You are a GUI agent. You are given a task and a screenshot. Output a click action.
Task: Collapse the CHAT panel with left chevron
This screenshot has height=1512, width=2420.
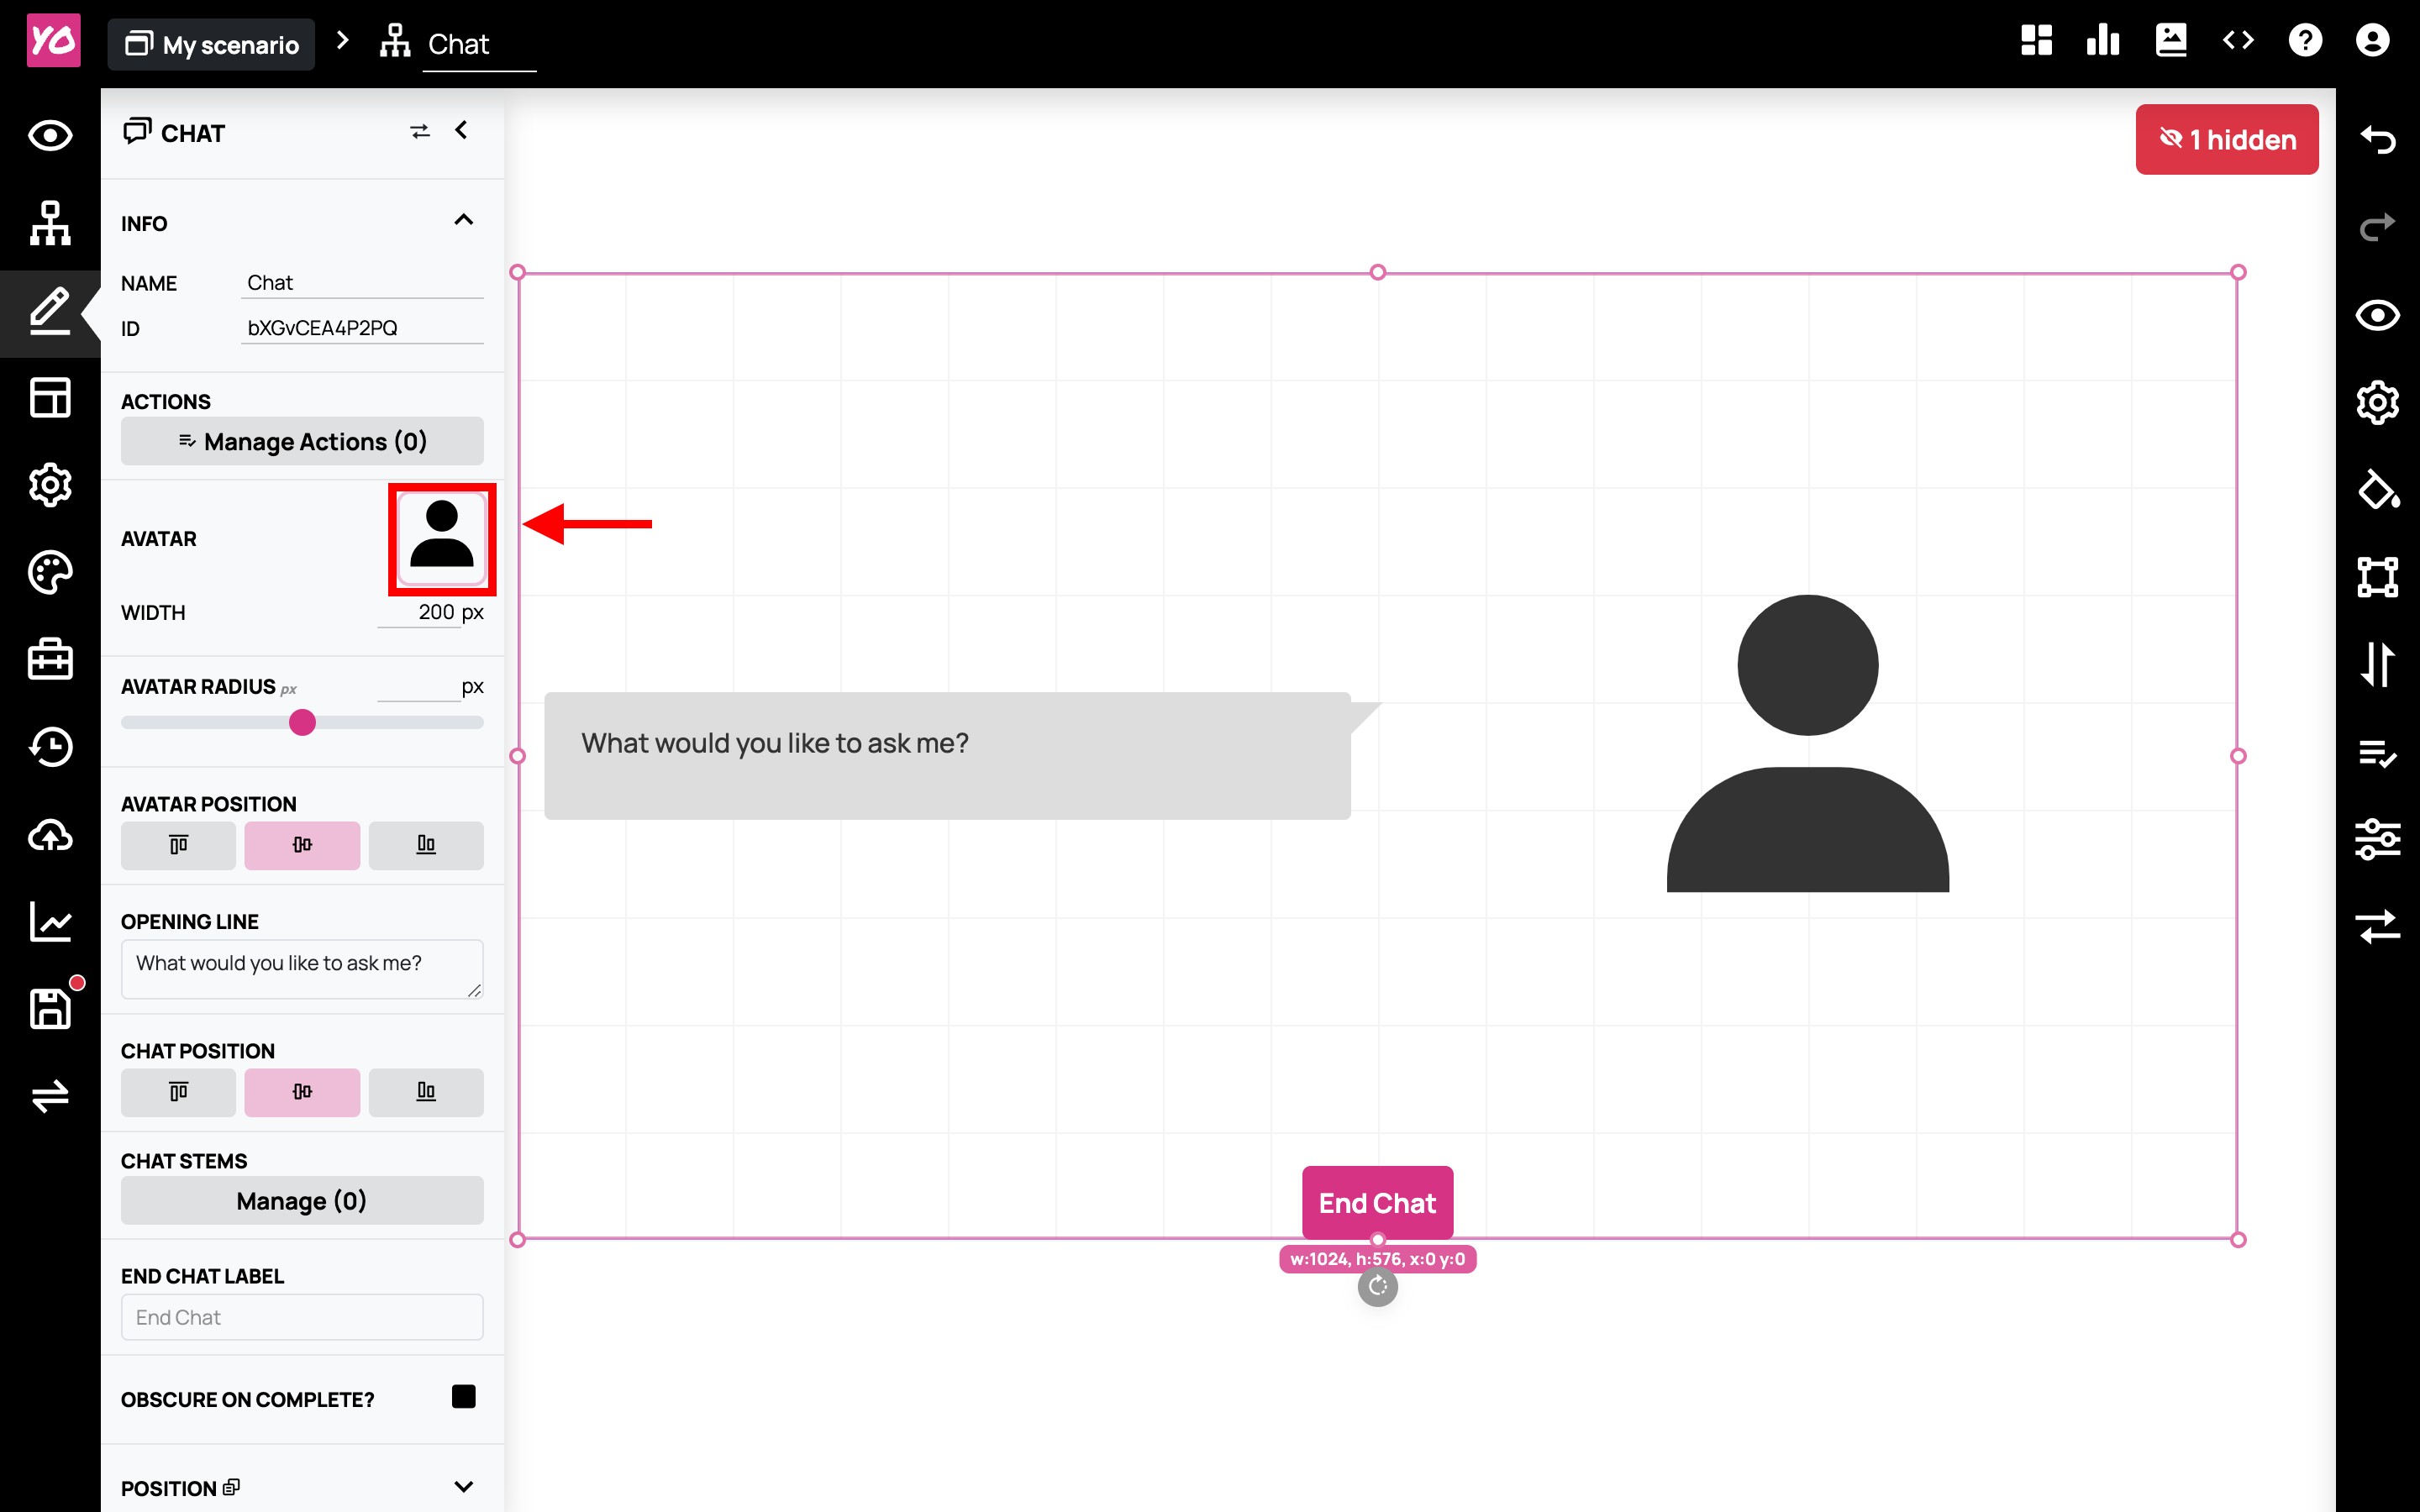click(x=461, y=130)
